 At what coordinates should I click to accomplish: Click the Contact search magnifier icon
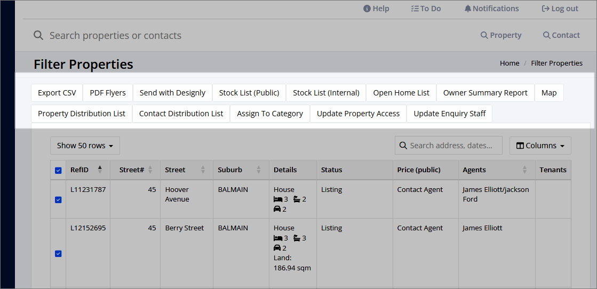point(547,35)
